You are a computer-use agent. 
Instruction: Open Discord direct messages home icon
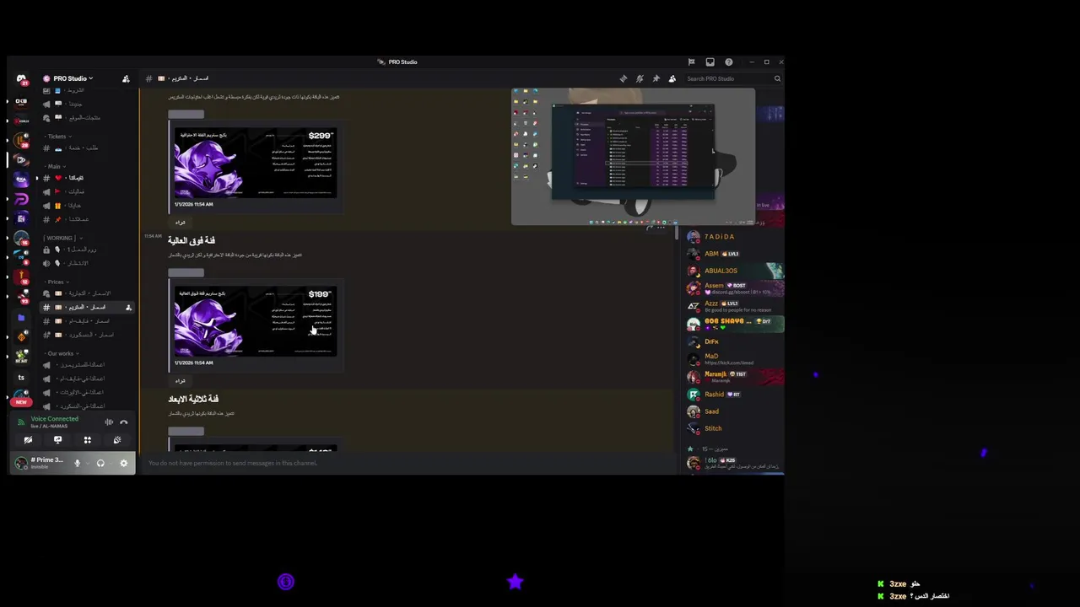[21, 78]
